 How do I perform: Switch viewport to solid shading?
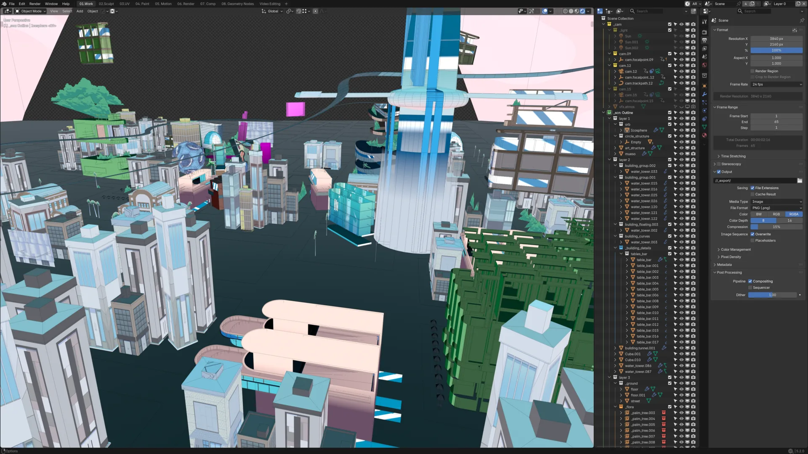571,11
